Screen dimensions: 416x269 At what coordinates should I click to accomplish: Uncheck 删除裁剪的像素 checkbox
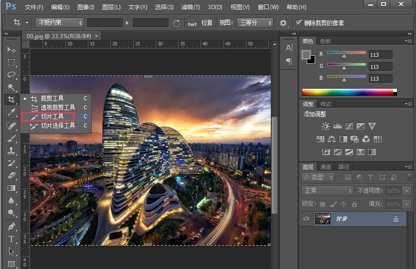coord(299,23)
